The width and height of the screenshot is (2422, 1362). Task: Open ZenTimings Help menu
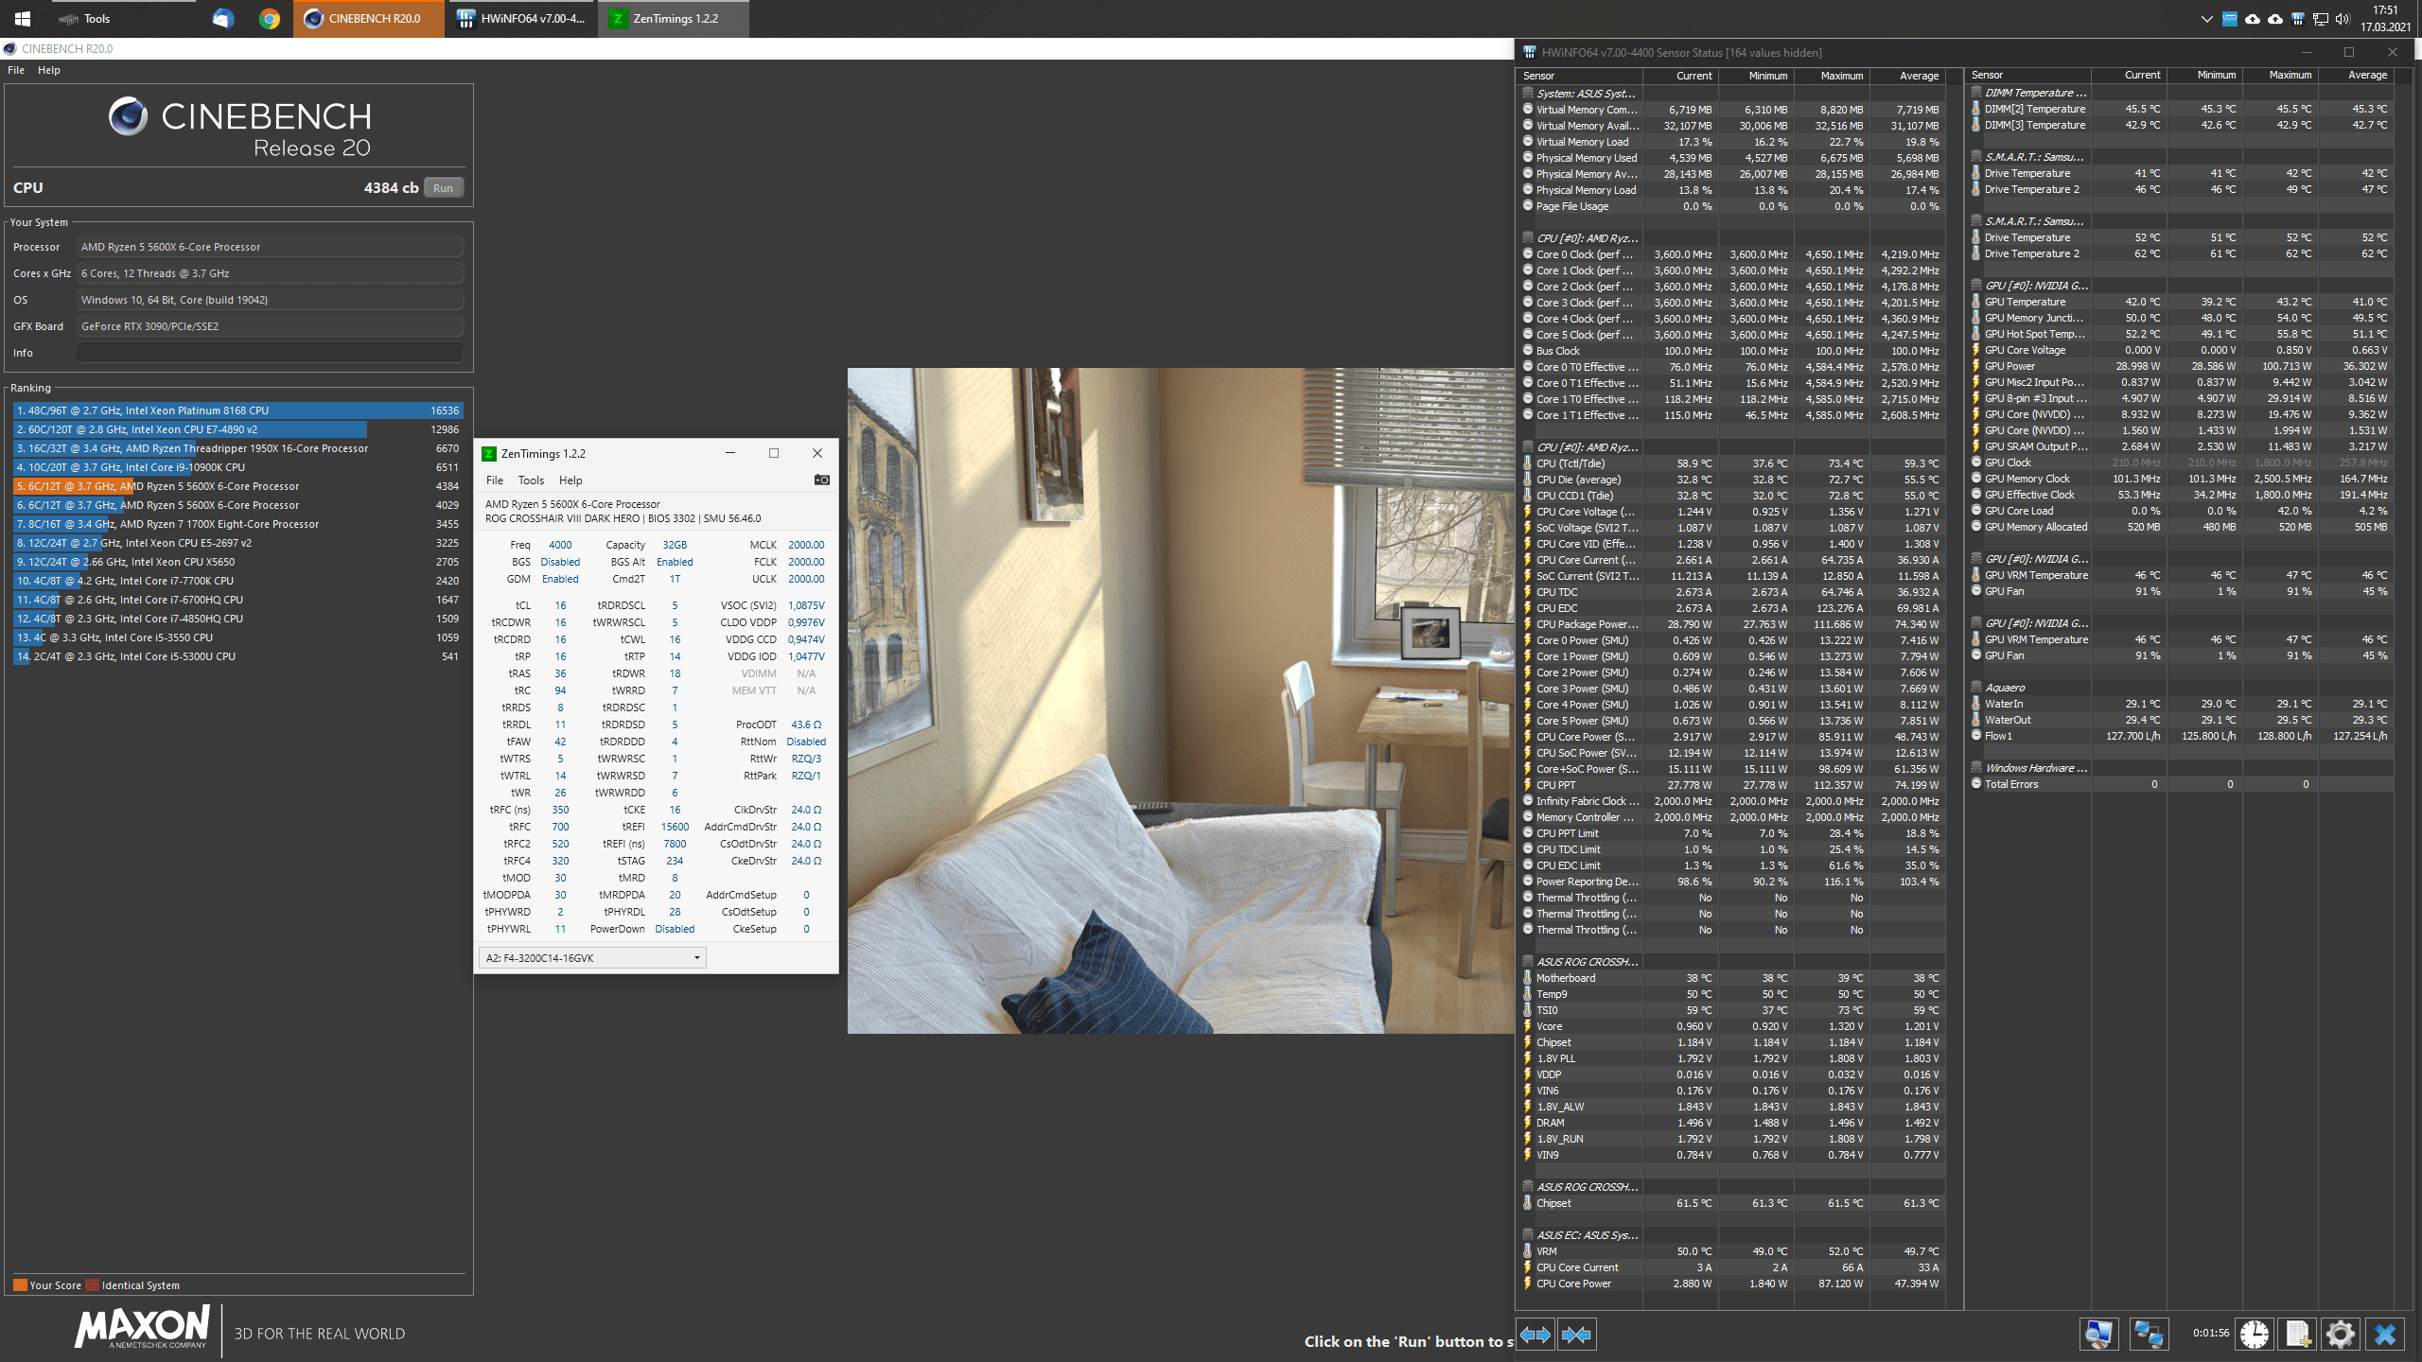click(570, 480)
